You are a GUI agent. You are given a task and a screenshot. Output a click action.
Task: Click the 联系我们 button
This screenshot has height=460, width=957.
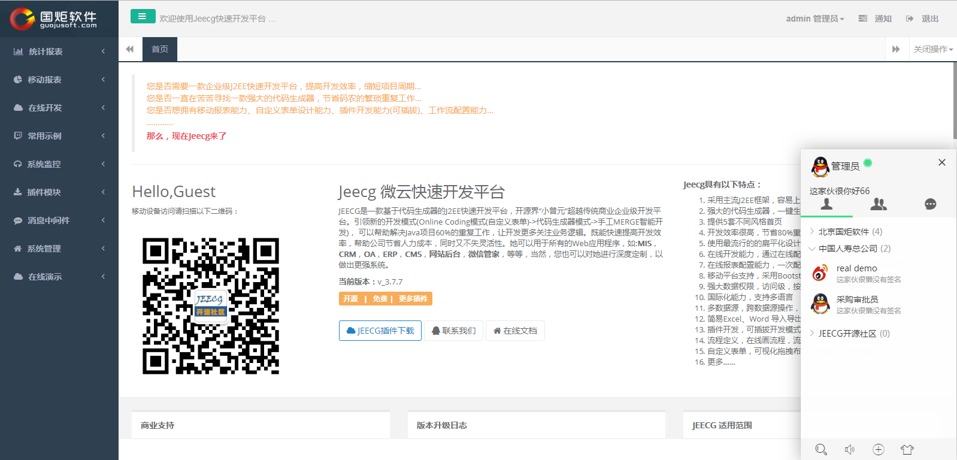tap(453, 331)
